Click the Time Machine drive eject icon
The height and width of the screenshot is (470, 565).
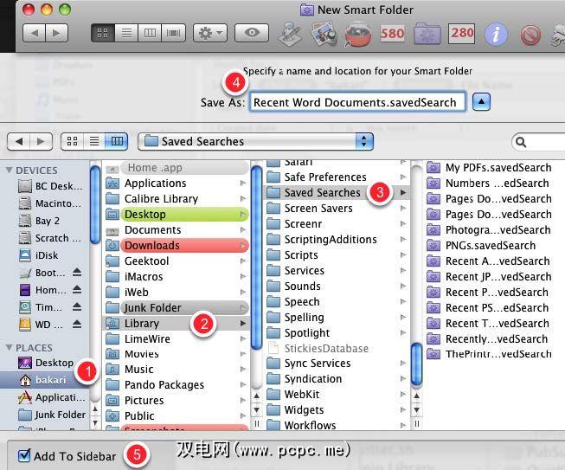pyautogui.click(x=76, y=307)
